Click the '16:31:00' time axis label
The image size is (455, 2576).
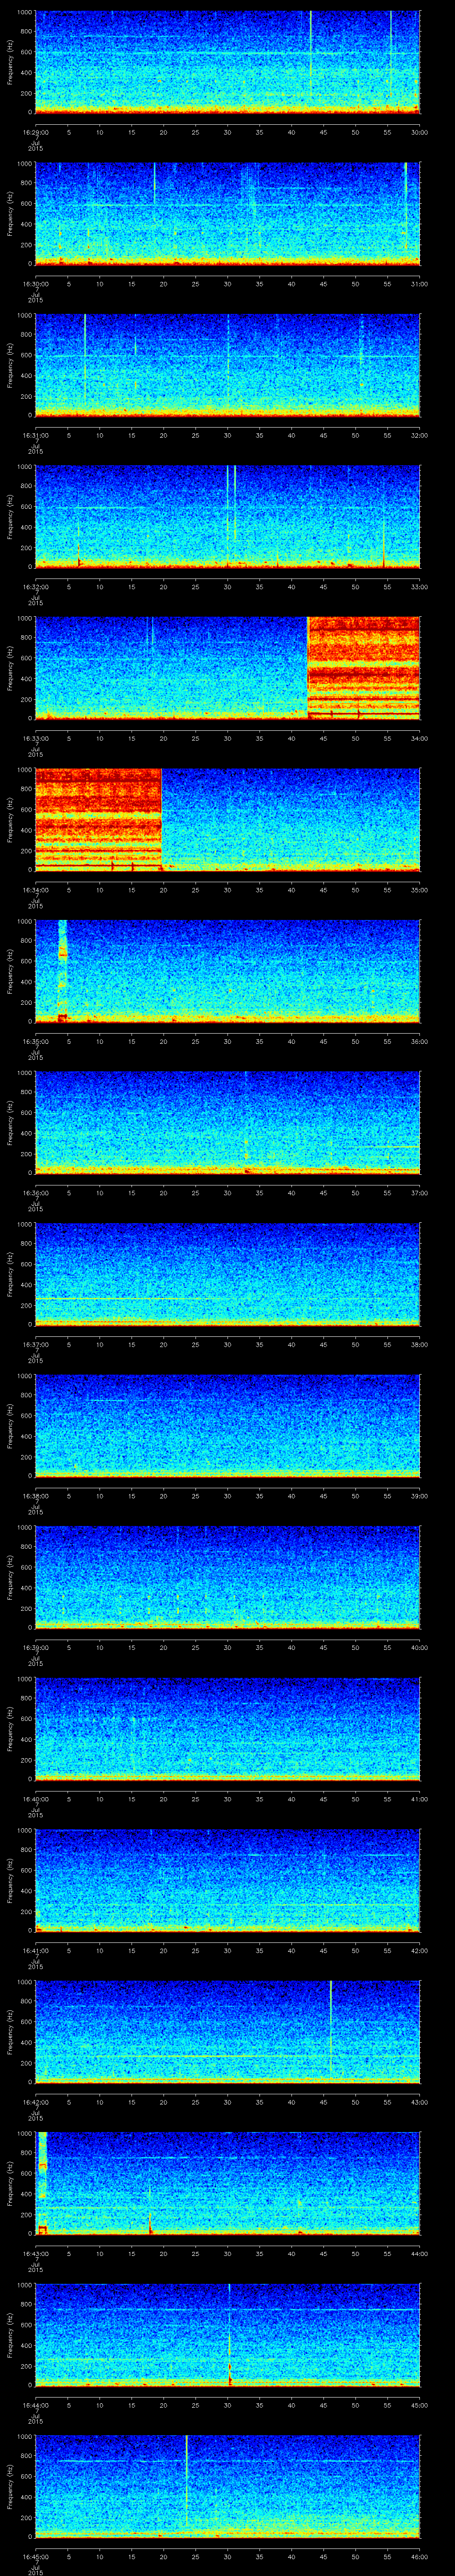click(35, 435)
